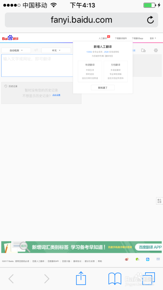Swap languages with the exchange arrows icon
Viewport: 163px width, 290px height.
(x=36, y=50)
